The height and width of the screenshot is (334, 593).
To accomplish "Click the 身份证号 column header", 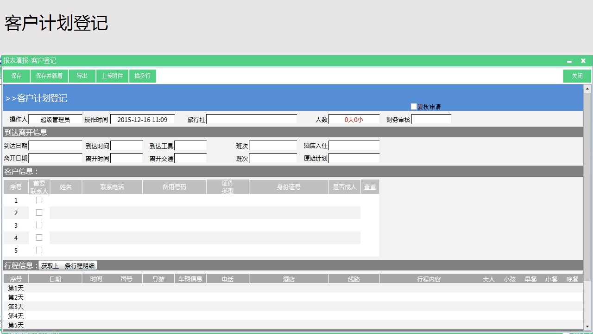I will [289, 187].
